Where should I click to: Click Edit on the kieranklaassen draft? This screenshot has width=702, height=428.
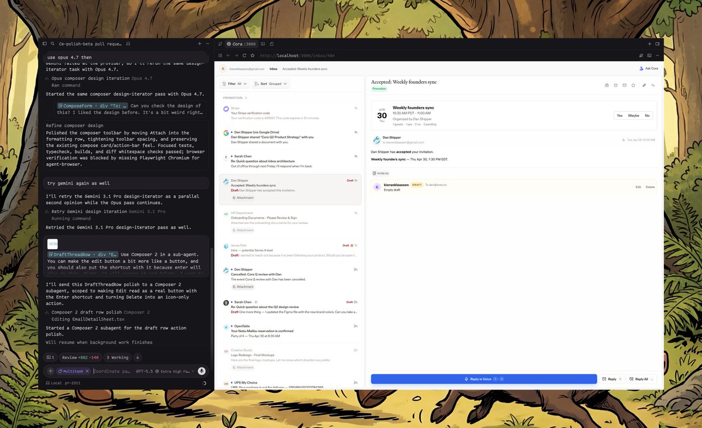(639, 187)
